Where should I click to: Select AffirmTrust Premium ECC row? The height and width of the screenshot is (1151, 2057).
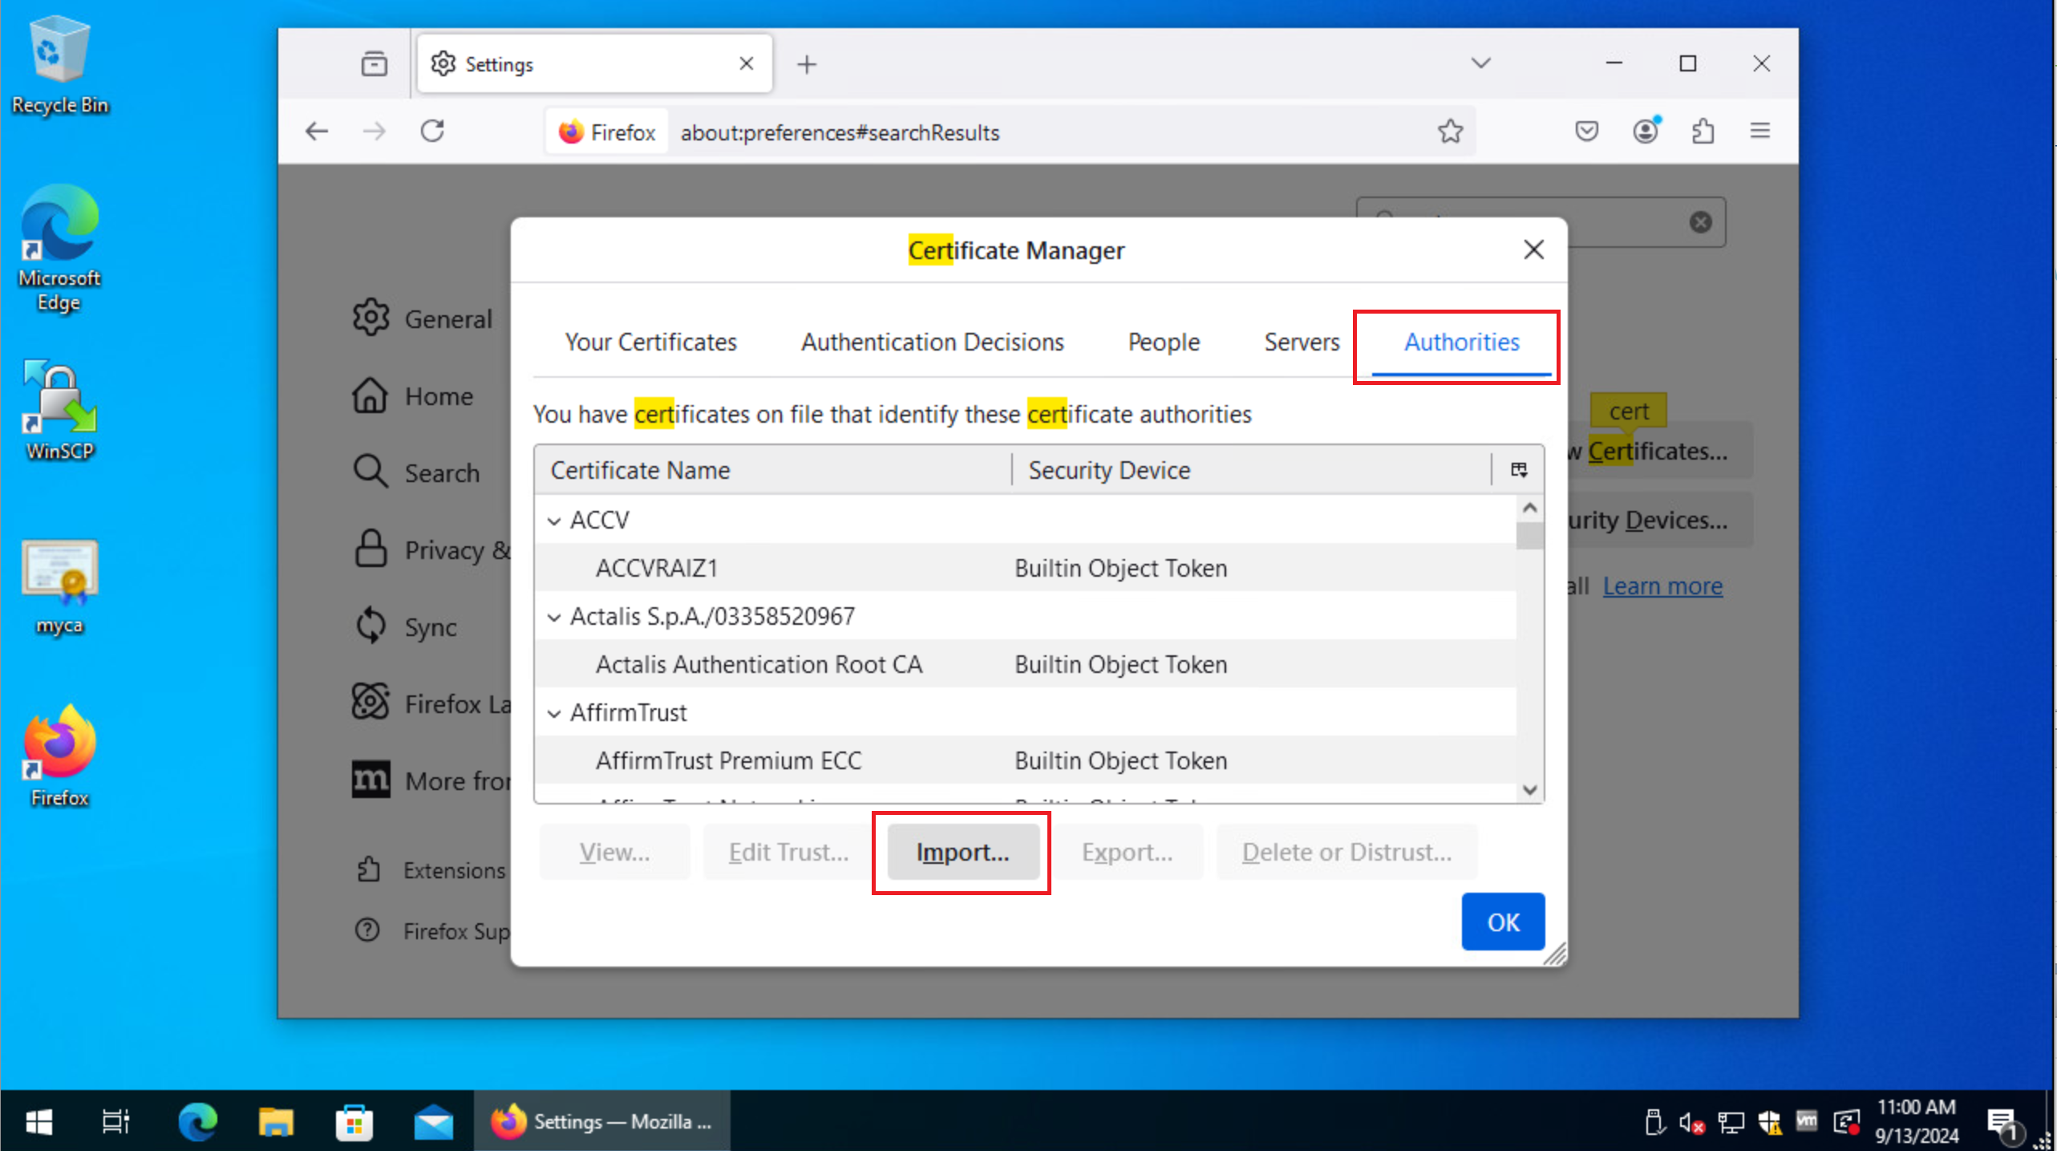(1026, 760)
